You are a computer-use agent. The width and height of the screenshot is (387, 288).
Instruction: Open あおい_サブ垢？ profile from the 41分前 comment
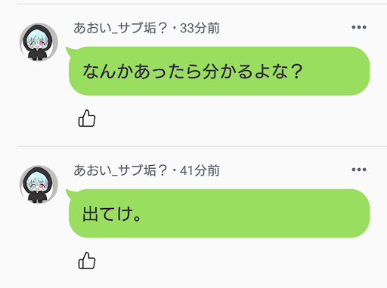coord(120,170)
